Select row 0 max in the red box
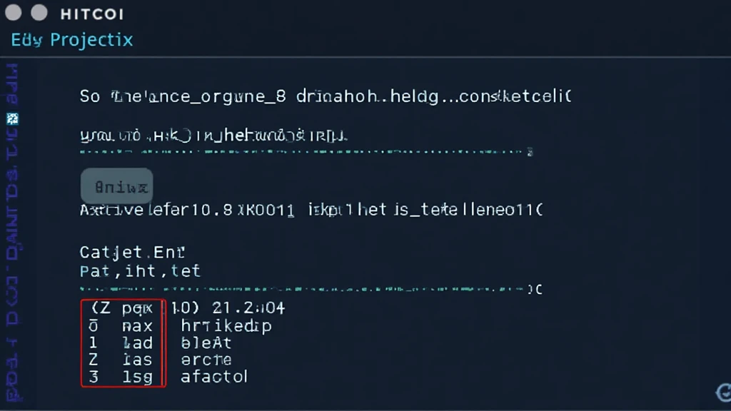731x411 pixels. click(x=121, y=325)
